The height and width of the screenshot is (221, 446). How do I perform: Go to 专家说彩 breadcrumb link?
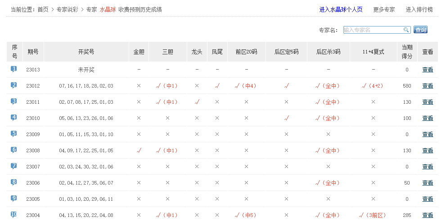pyautogui.click(x=67, y=9)
